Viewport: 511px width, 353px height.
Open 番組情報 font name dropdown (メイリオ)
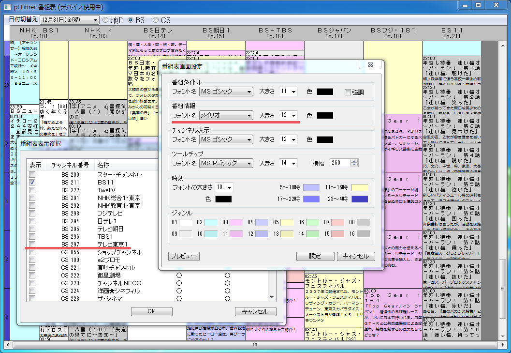[x=226, y=115]
